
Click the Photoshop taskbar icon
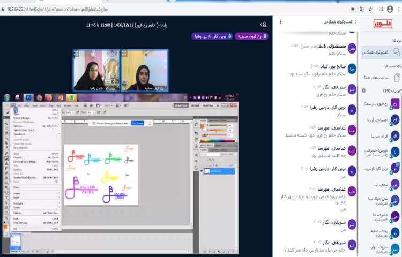28,97
